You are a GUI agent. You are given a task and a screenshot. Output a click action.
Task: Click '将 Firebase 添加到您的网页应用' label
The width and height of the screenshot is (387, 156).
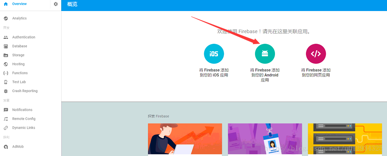pos(316,73)
